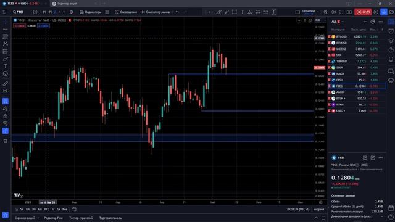This screenshot has width=395, height=222.
Task: Select ETHUSD in the watchlist
Action: coord(357,43)
